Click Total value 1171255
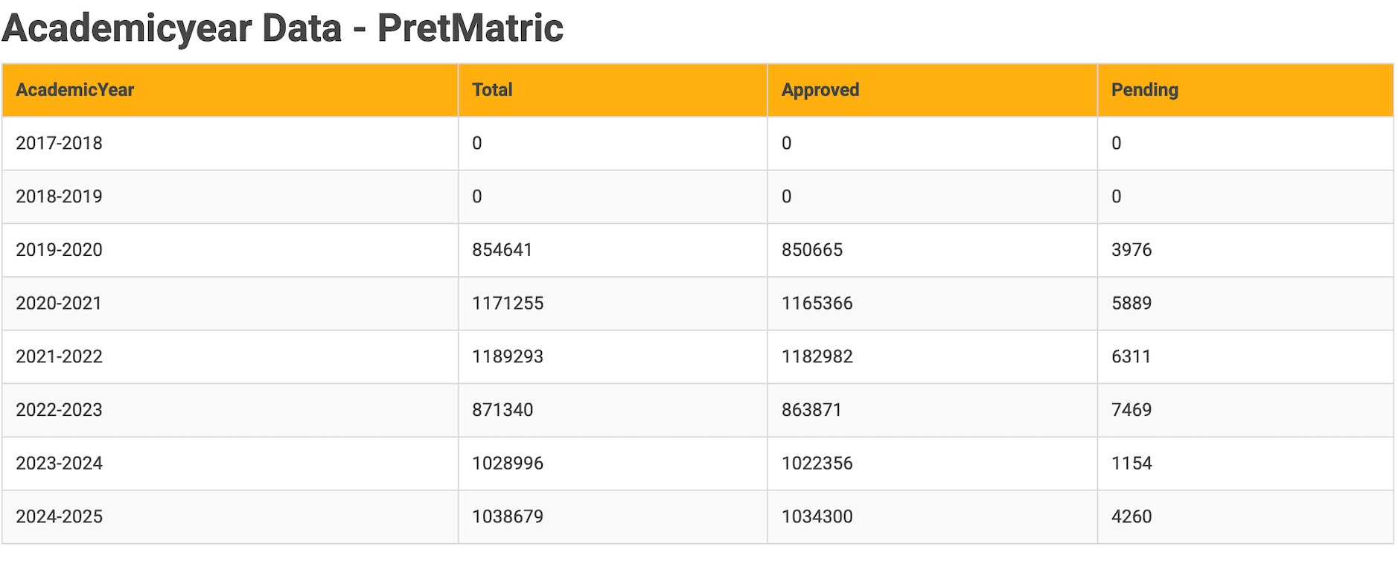This screenshot has height=564, width=1398. click(508, 304)
